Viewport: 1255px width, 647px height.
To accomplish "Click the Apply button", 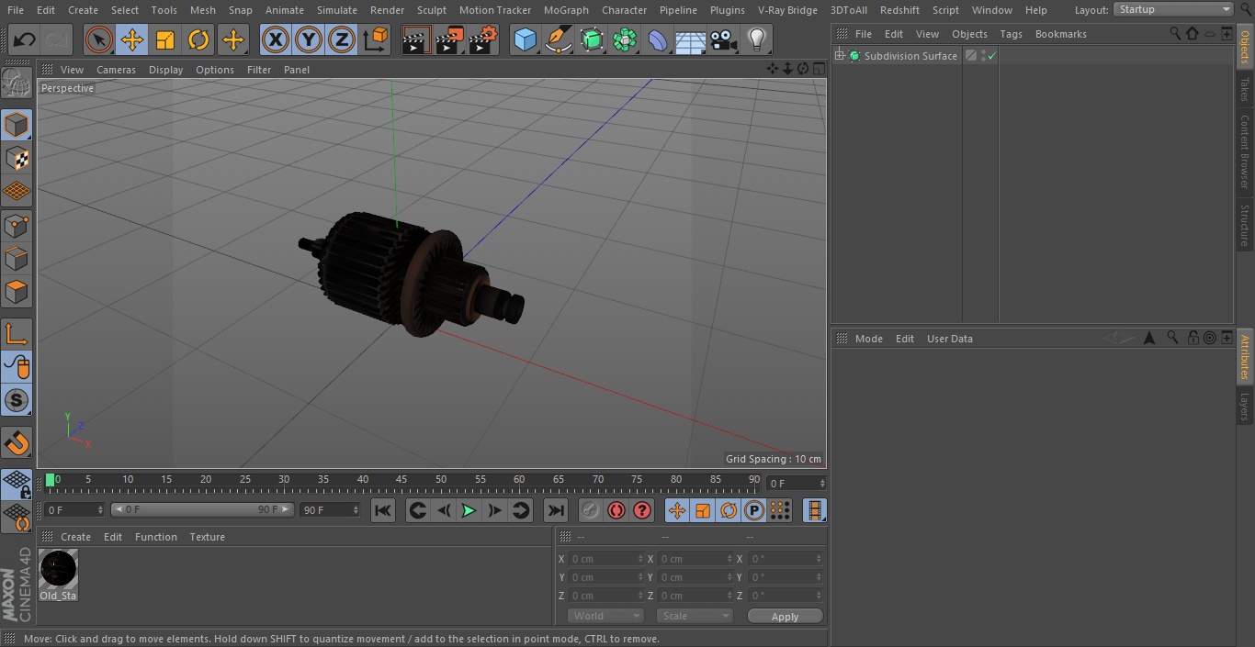I will [785, 617].
